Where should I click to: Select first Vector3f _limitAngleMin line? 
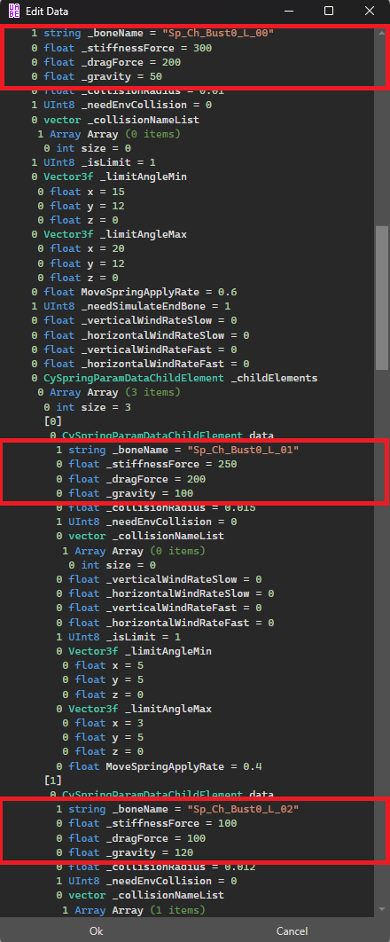point(109,177)
